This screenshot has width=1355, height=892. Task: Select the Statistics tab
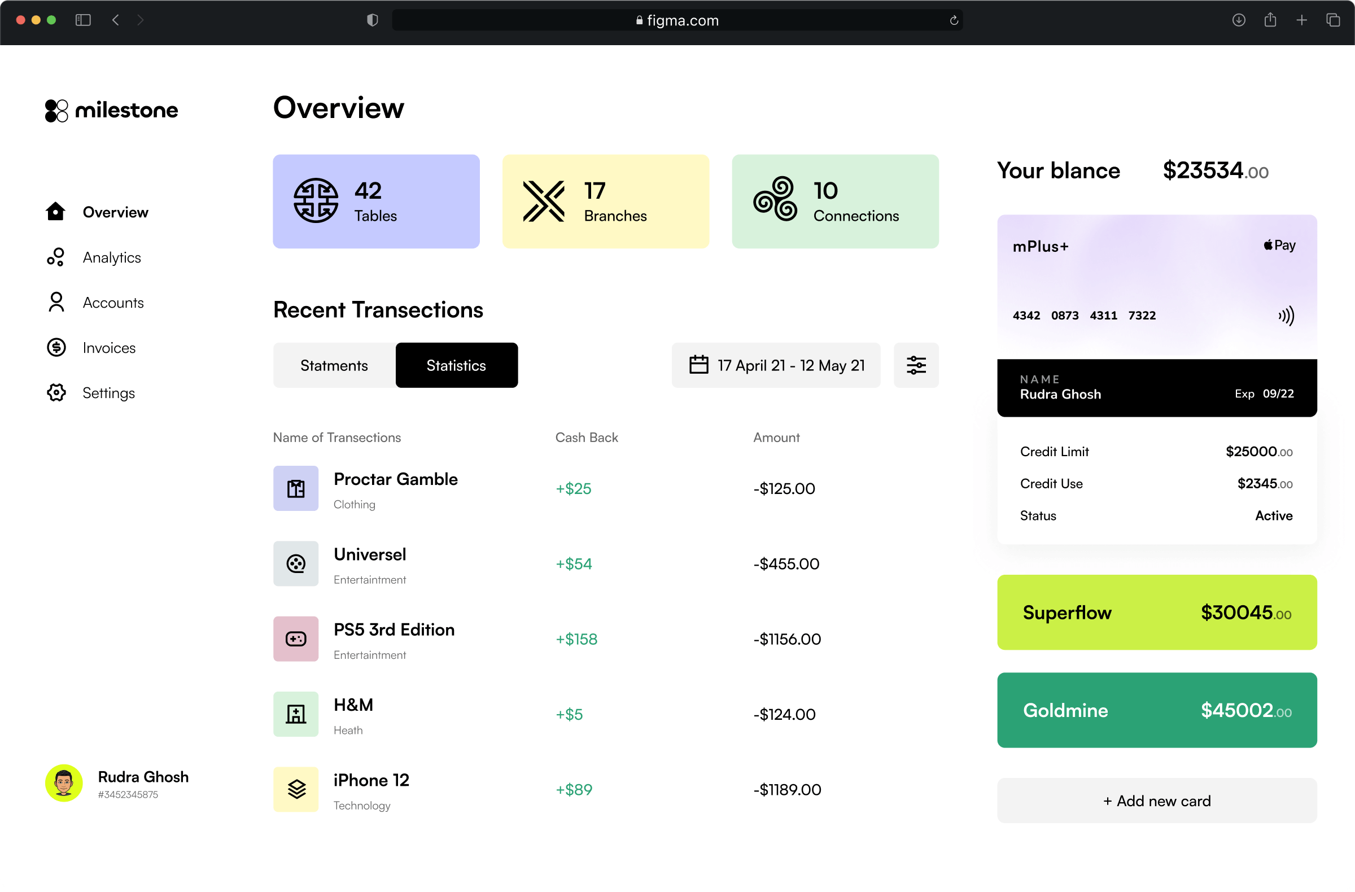(x=456, y=365)
